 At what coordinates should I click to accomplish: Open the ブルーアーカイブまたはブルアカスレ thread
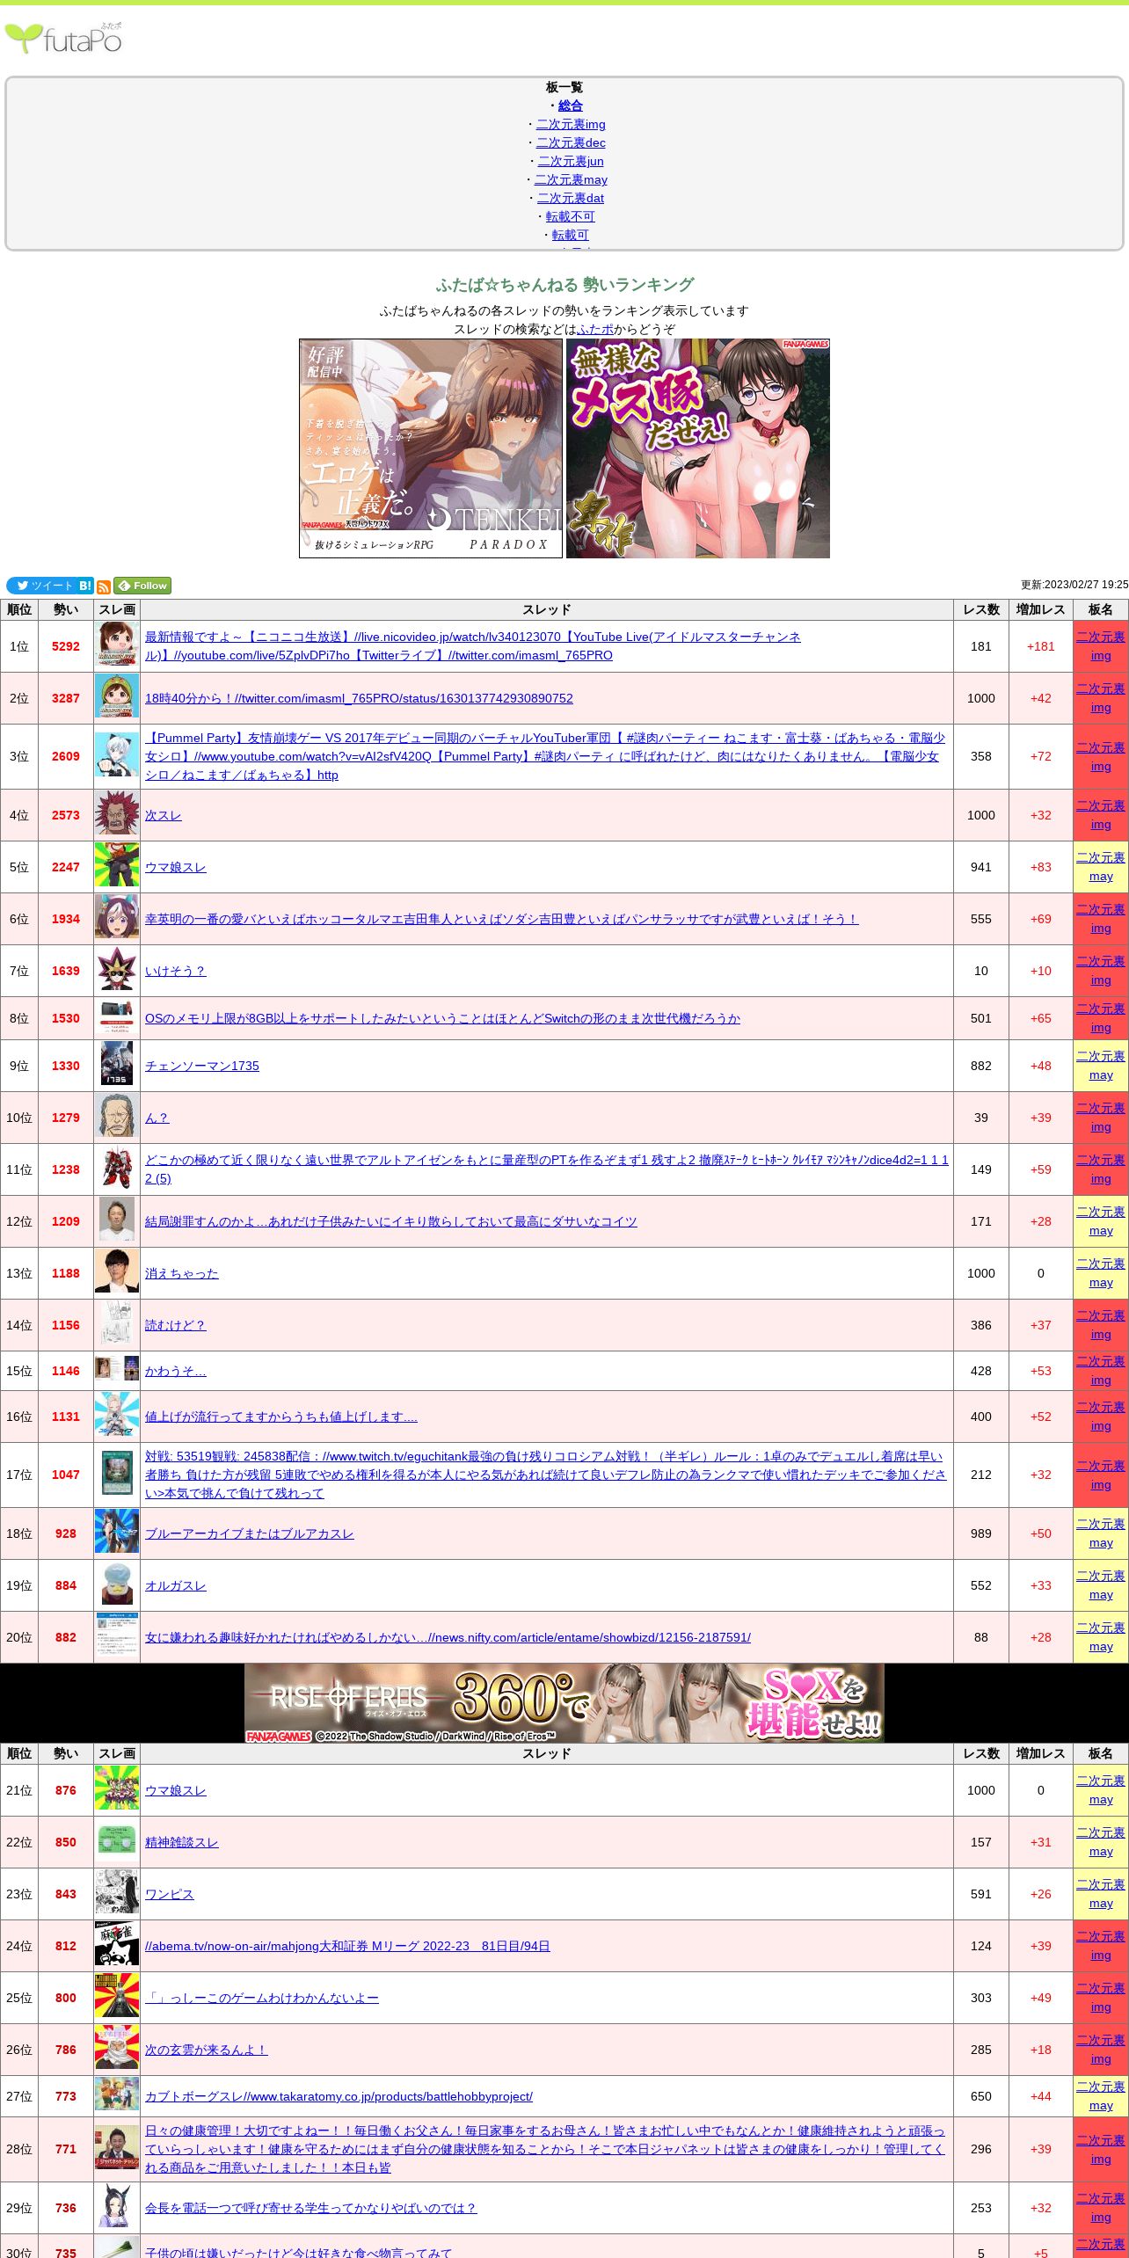point(250,1533)
